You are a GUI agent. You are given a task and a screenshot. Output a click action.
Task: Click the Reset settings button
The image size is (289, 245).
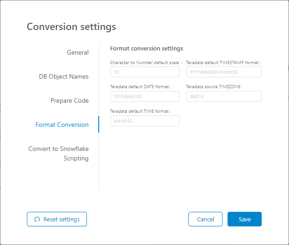[x=57, y=219]
